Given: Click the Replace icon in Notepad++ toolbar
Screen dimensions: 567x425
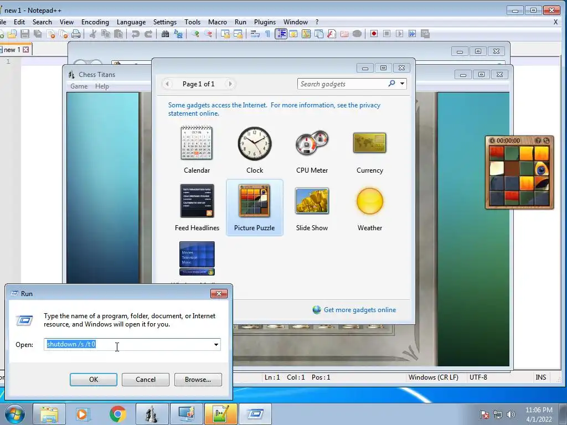Looking at the screenshot, I should click(178, 34).
